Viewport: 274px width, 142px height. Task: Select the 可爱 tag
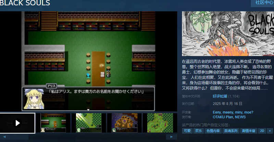pyautogui.click(x=187, y=131)
